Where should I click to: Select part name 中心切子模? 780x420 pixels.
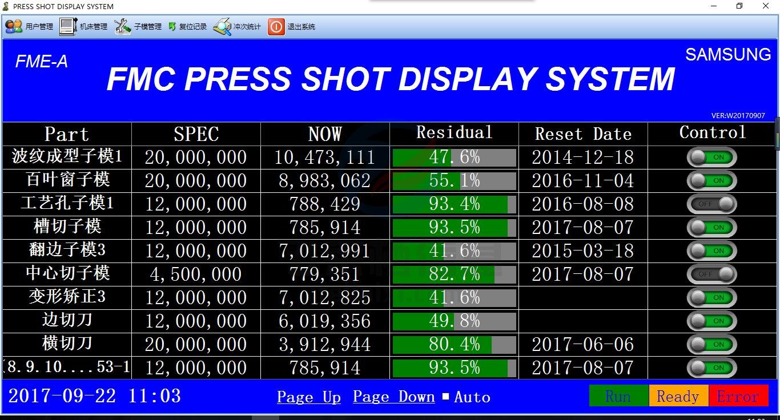[67, 273]
